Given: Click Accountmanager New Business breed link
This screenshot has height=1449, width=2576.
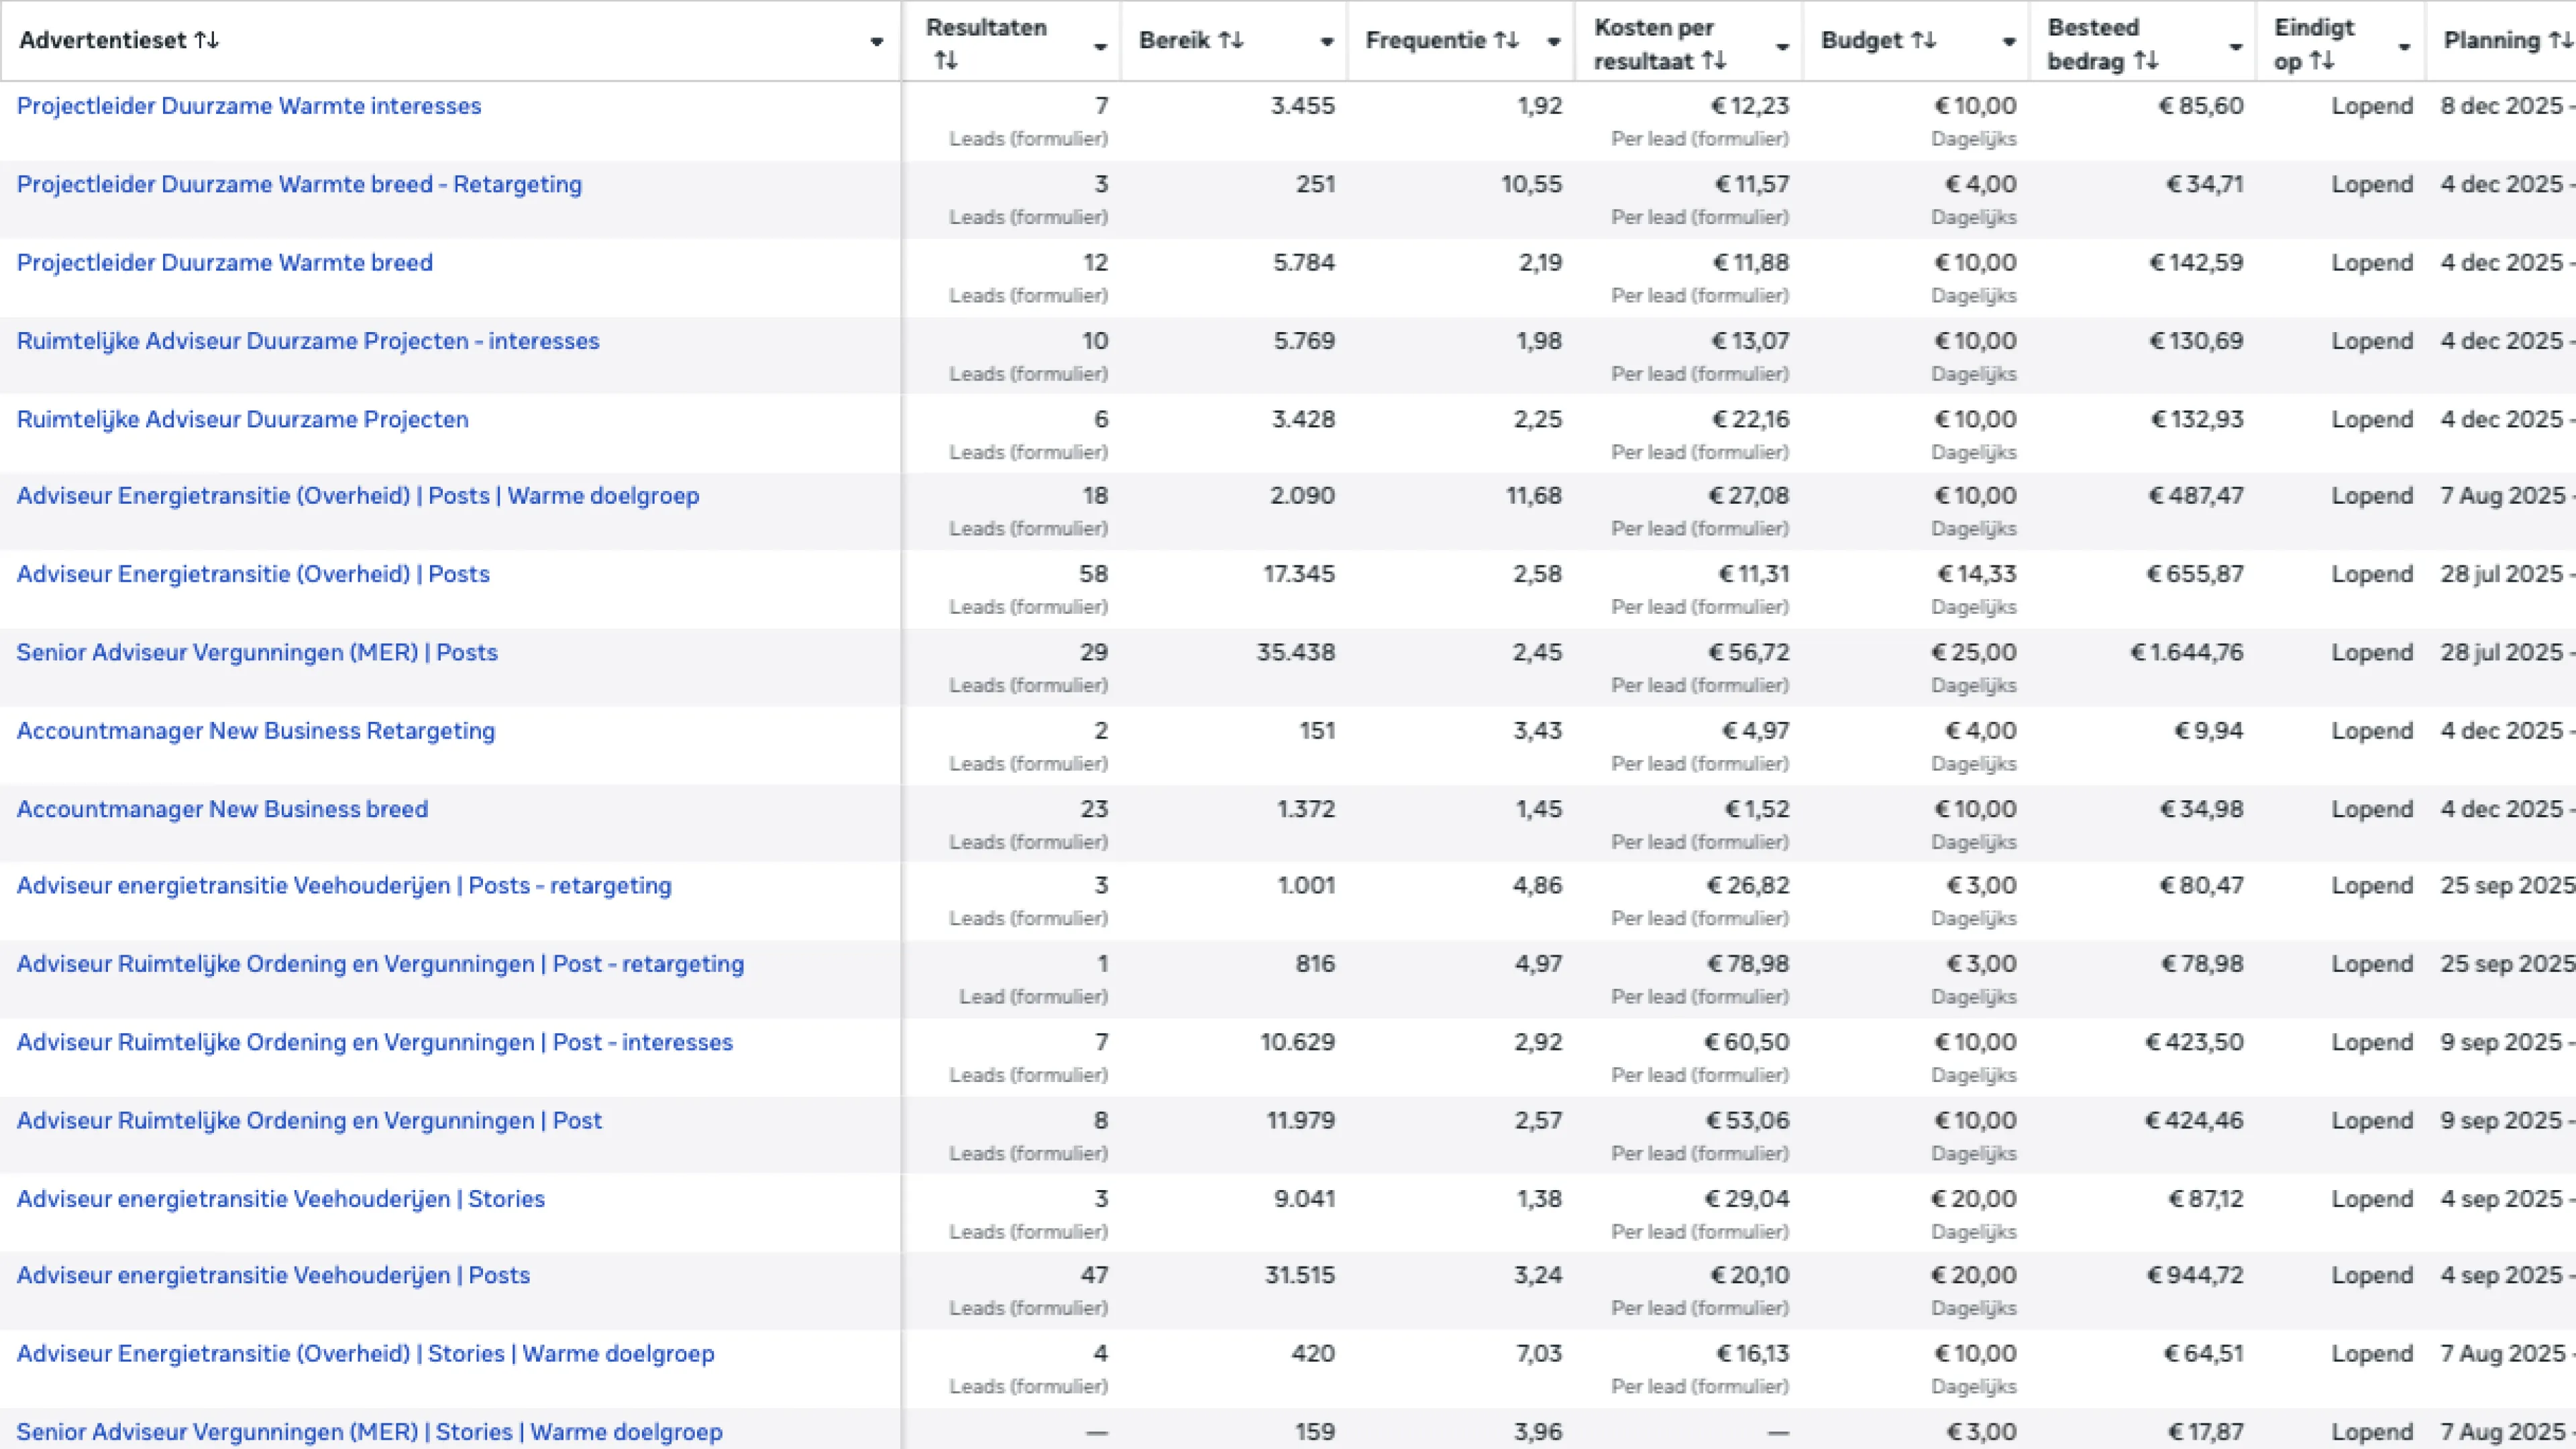Looking at the screenshot, I should [x=222, y=809].
